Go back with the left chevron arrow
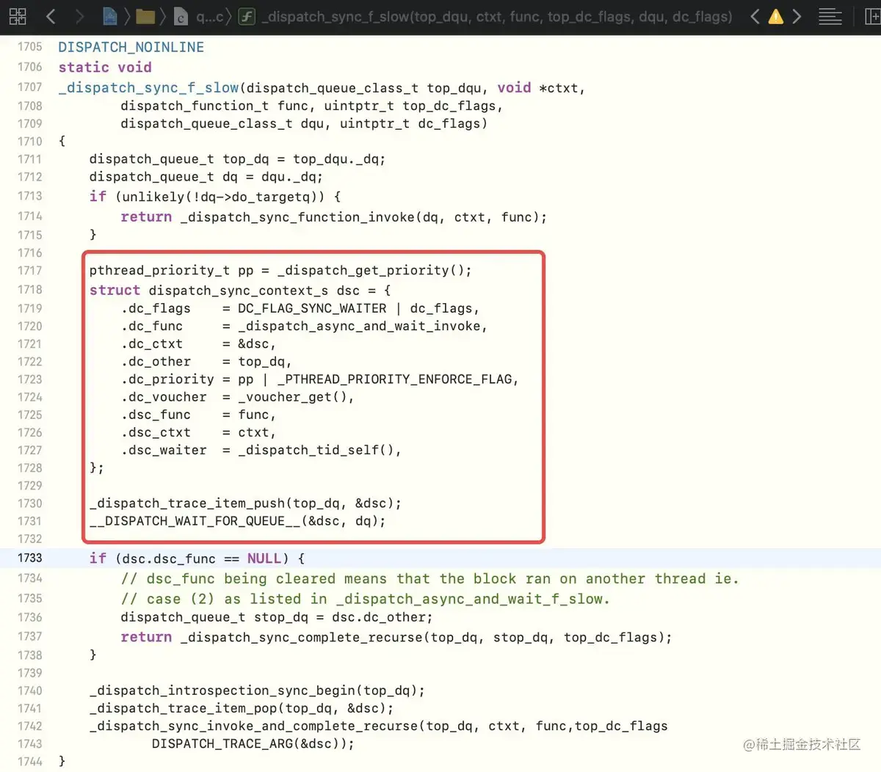 51,16
